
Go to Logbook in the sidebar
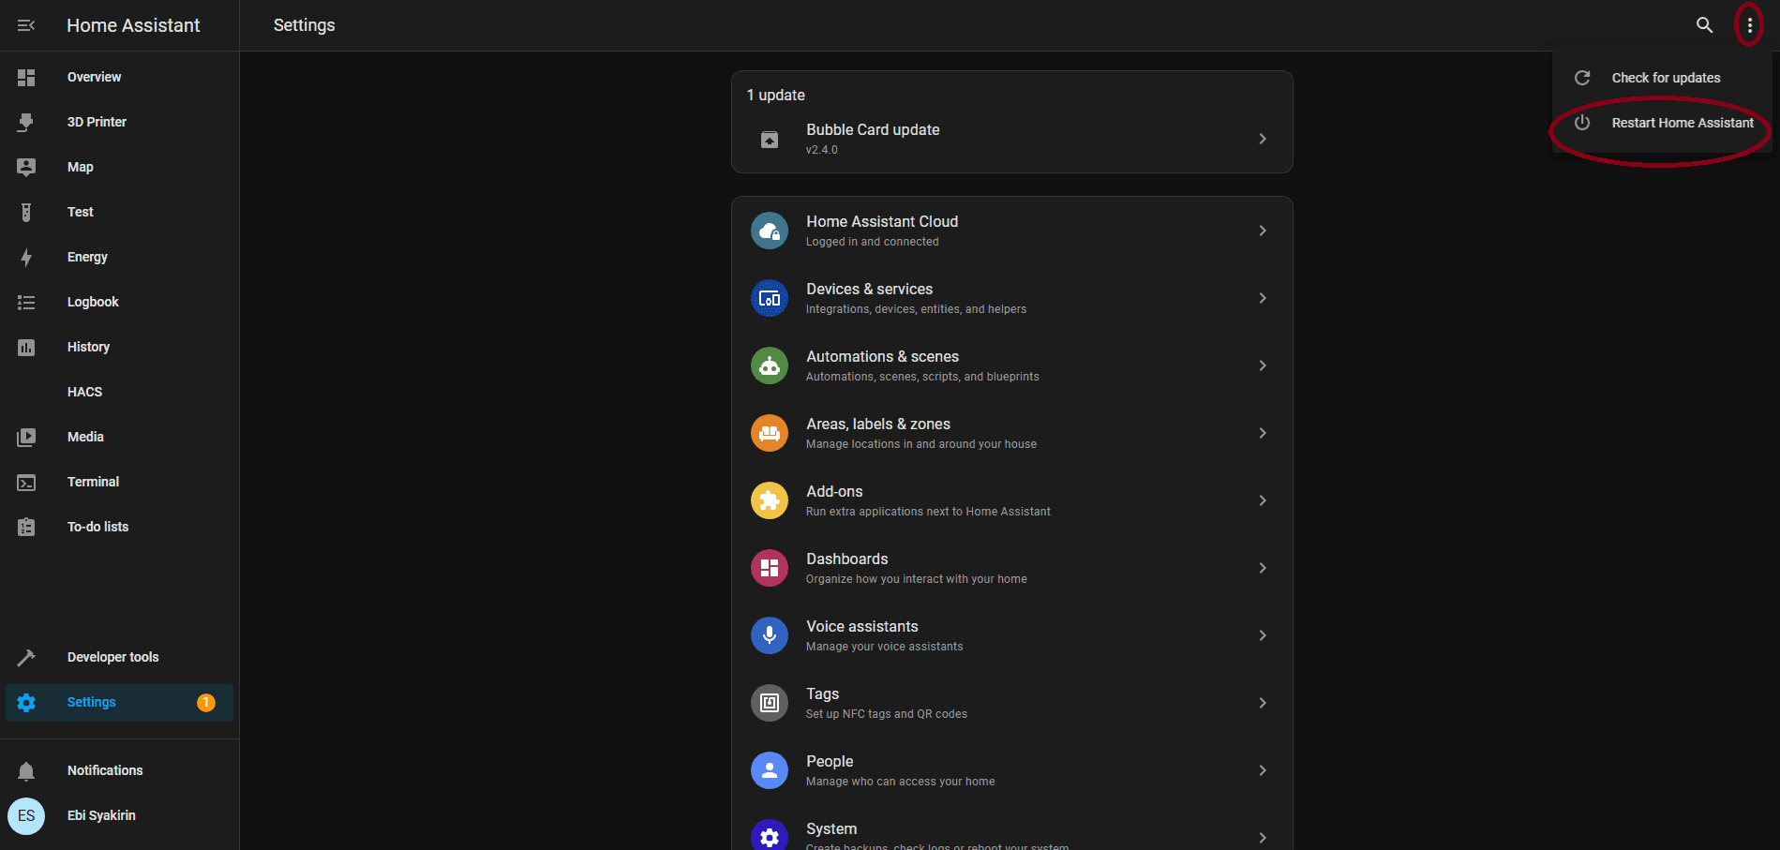[93, 302]
